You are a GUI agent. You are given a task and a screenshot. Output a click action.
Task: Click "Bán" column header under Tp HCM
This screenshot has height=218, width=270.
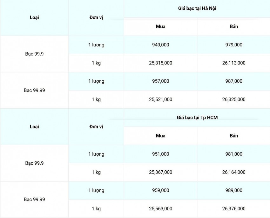(233, 136)
